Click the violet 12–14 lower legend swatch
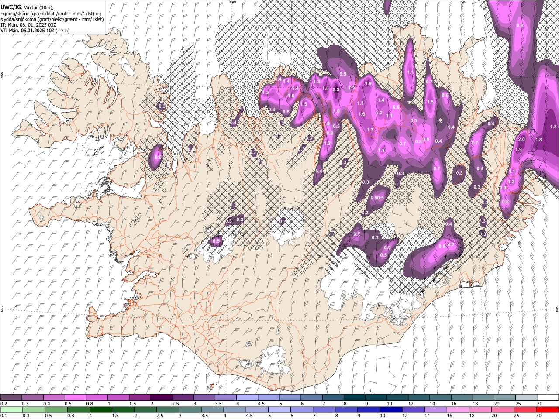The width and height of the screenshot is (559, 419). pyautogui.click(x=414, y=409)
